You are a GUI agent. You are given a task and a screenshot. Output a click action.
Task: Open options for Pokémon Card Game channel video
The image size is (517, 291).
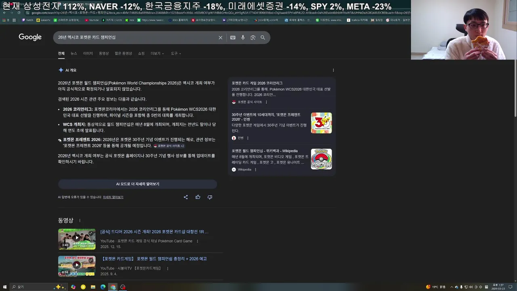198,241
